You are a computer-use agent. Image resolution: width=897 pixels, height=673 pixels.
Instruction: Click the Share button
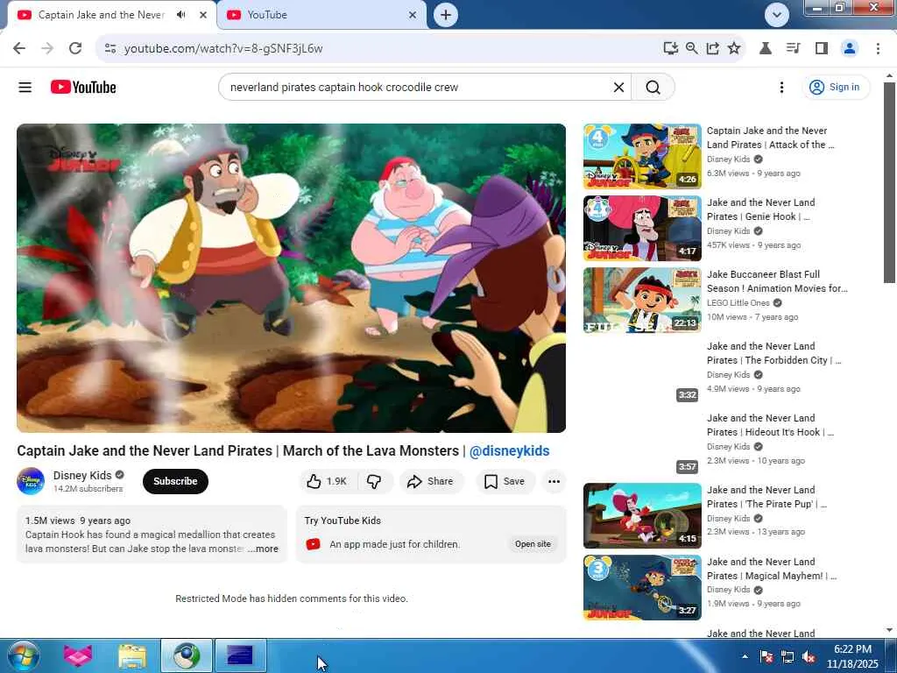coord(430,481)
